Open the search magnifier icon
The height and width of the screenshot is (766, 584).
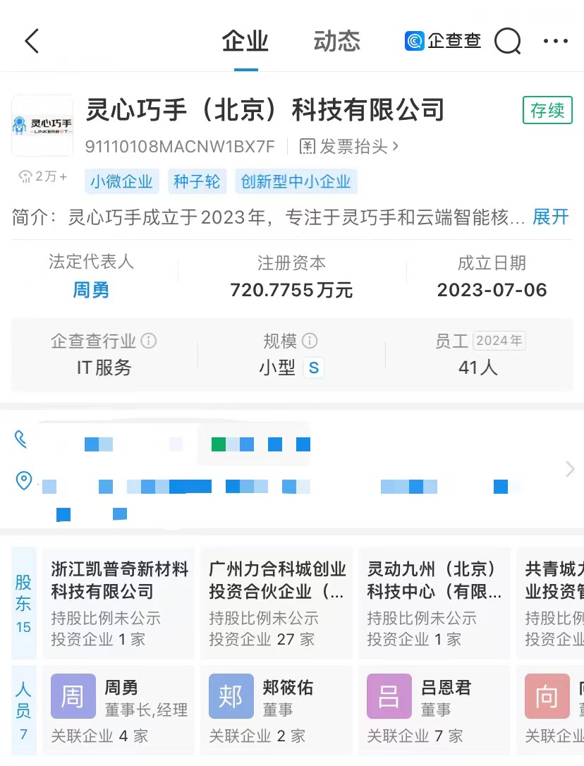point(508,41)
